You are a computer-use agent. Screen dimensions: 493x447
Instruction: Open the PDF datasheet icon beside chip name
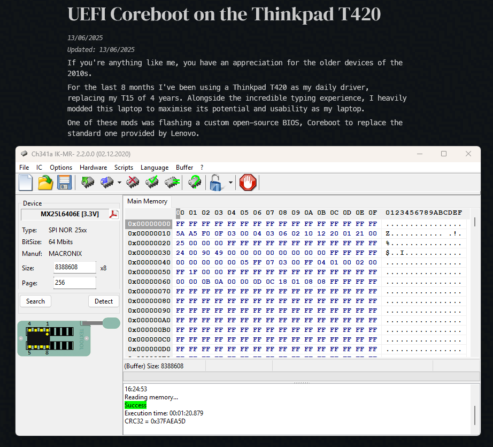[113, 214]
